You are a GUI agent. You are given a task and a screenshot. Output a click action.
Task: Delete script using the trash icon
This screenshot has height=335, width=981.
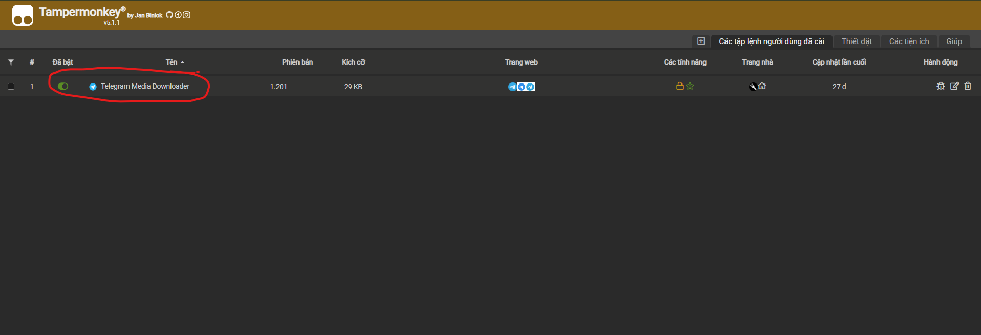coord(968,86)
